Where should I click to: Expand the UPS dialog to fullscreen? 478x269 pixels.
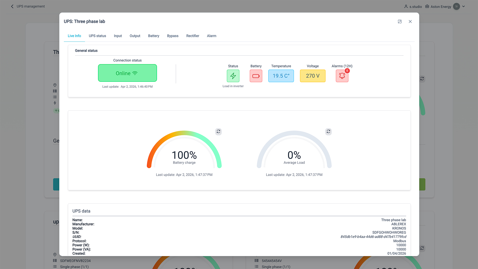pos(399,21)
